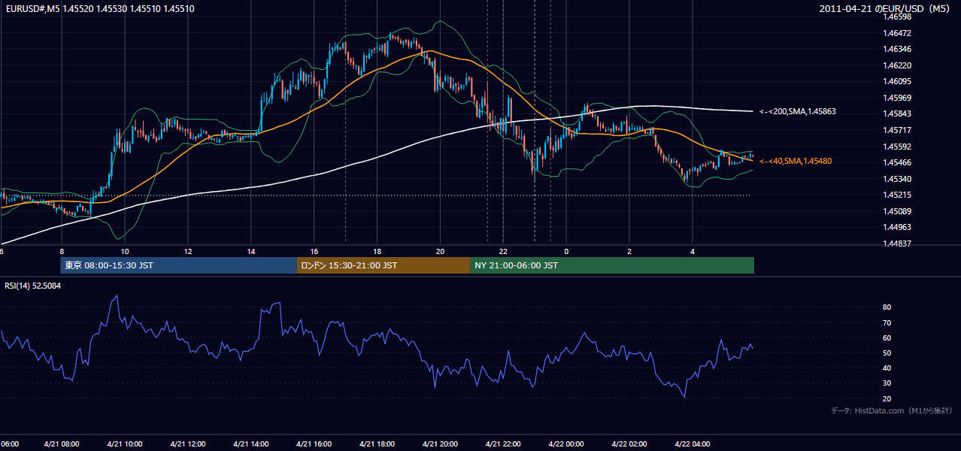The width and height of the screenshot is (961, 451).
Task: Click RSI scale value 40
Action: 887,368
